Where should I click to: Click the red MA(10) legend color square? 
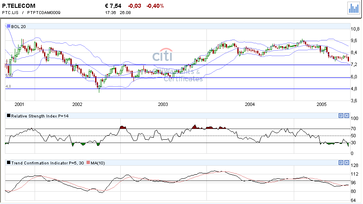click(88, 162)
